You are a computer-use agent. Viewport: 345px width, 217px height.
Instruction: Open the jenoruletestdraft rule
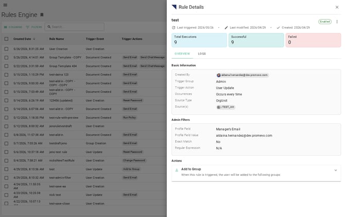click(x=61, y=126)
